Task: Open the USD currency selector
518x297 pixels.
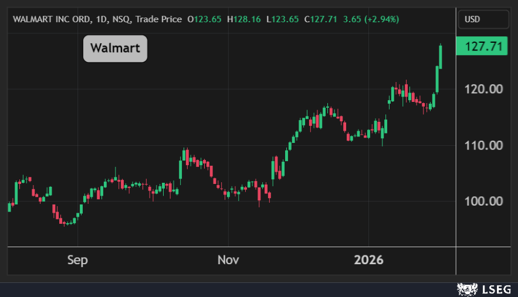Action: pyautogui.click(x=483, y=19)
